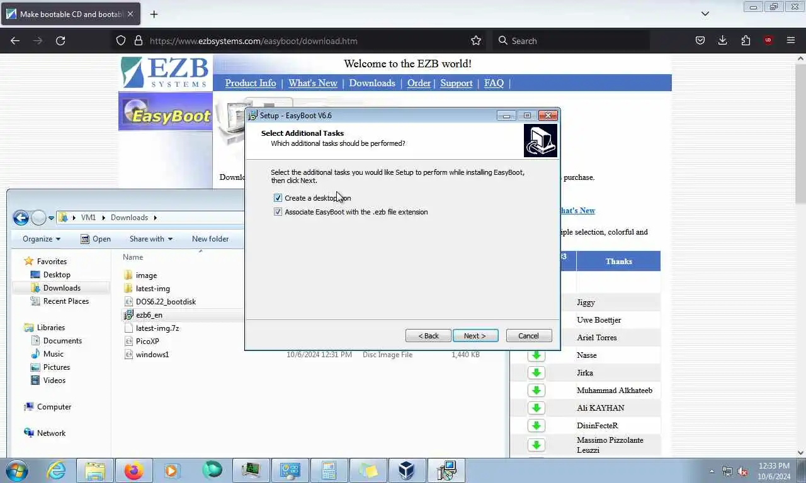Screen dimensions: 806x483
Task: Go to the Downloads menu item
Action: pyautogui.click(x=372, y=83)
